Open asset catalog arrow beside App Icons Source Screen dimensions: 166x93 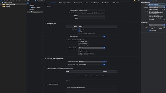click(x=106, y=61)
